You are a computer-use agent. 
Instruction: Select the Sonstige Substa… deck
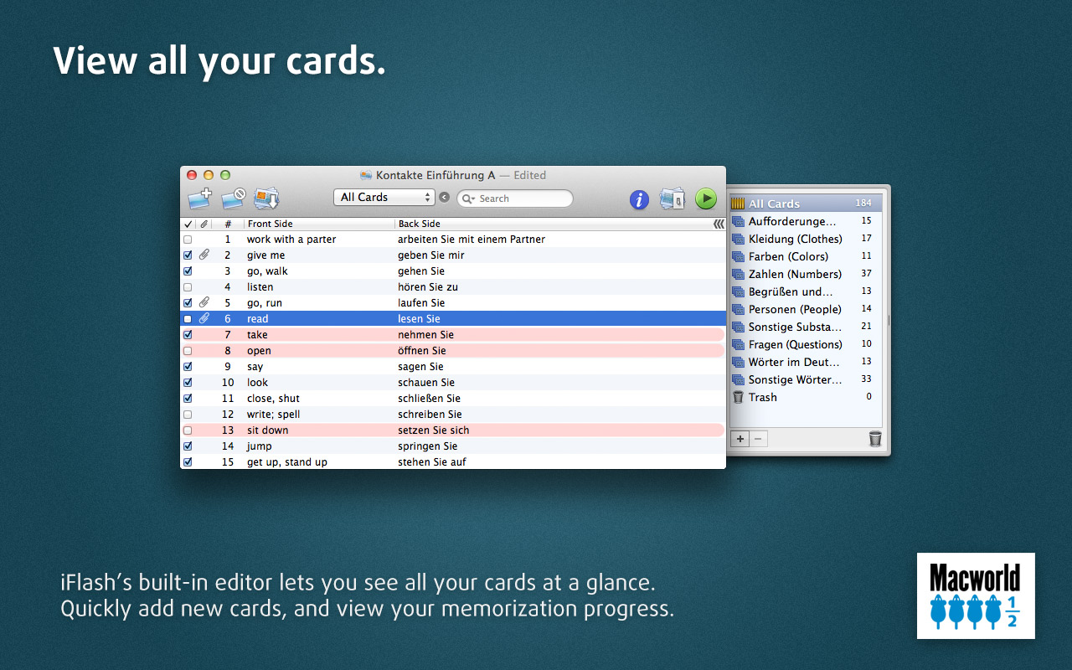pos(806,327)
